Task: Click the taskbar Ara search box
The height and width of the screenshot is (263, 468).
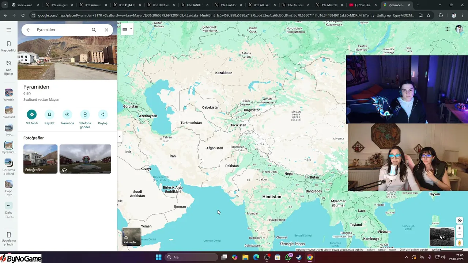Action: (191, 257)
